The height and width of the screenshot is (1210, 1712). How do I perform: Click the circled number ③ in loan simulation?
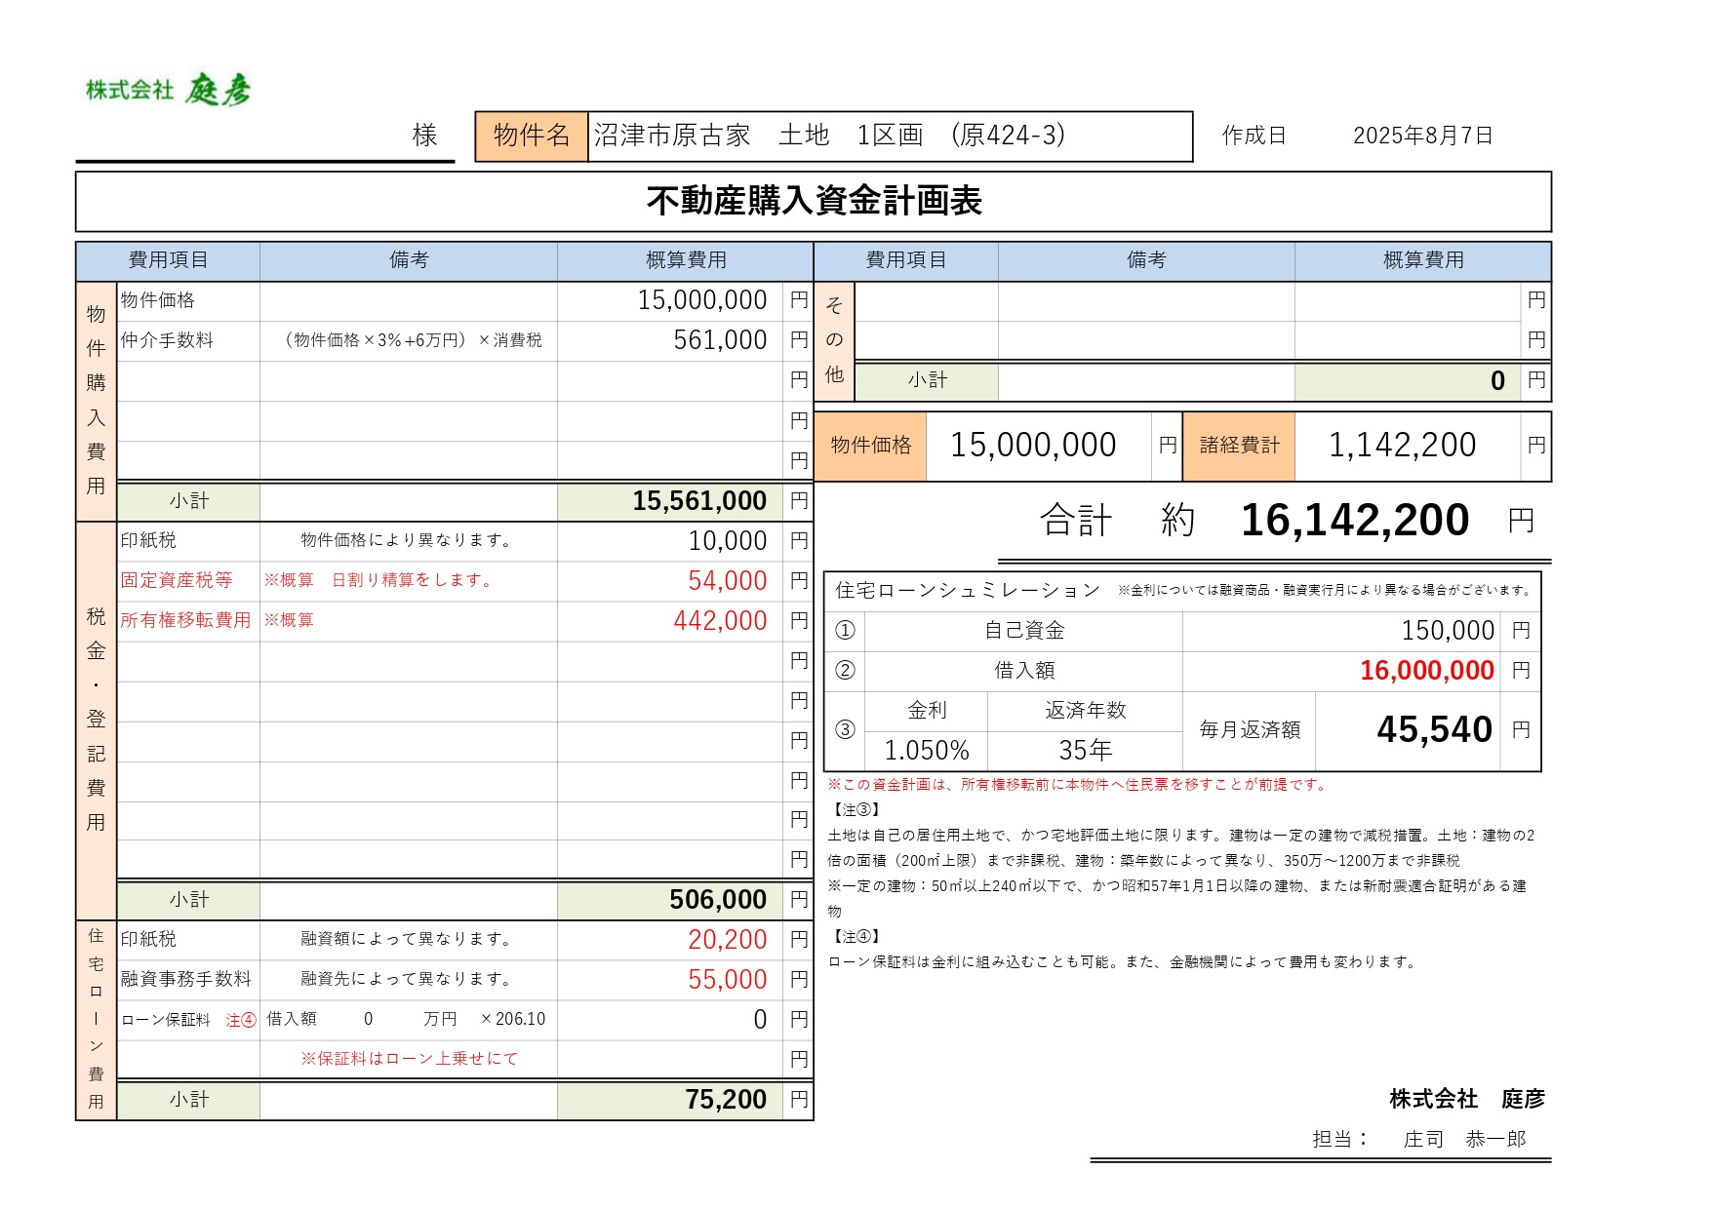(845, 730)
